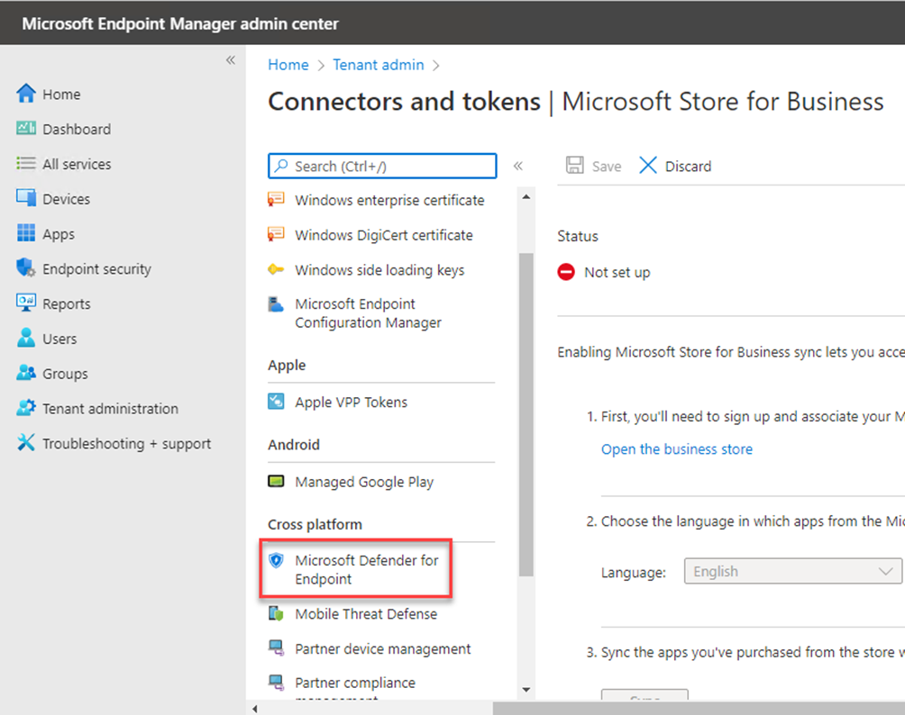
Task: Open the Reports icon
Action: [x=26, y=303]
